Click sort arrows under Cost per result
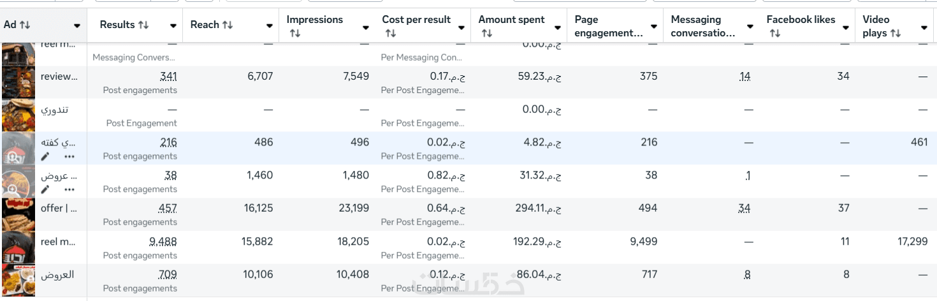937x301 pixels. click(390, 33)
